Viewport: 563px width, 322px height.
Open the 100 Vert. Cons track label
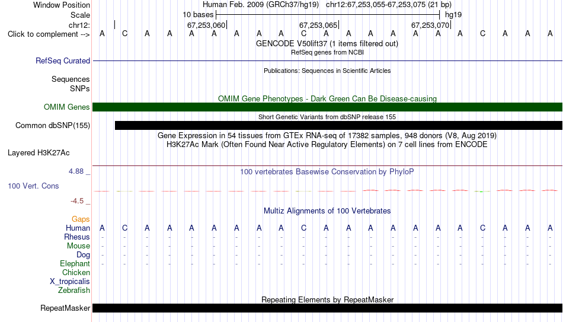(33, 186)
